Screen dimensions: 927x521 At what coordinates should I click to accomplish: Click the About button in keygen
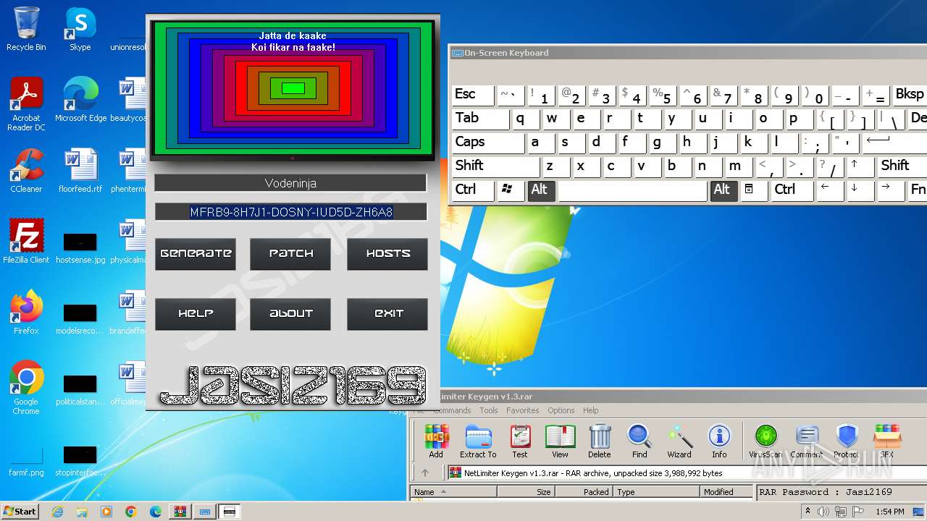click(290, 314)
